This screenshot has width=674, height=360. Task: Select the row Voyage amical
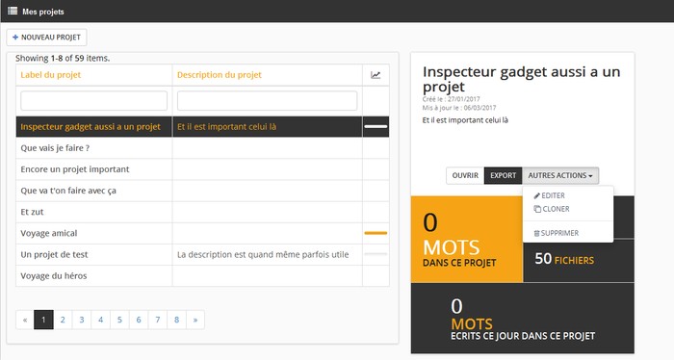pos(202,233)
